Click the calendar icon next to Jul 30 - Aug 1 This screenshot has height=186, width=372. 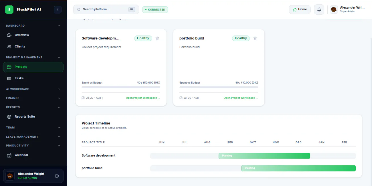coord(181,98)
